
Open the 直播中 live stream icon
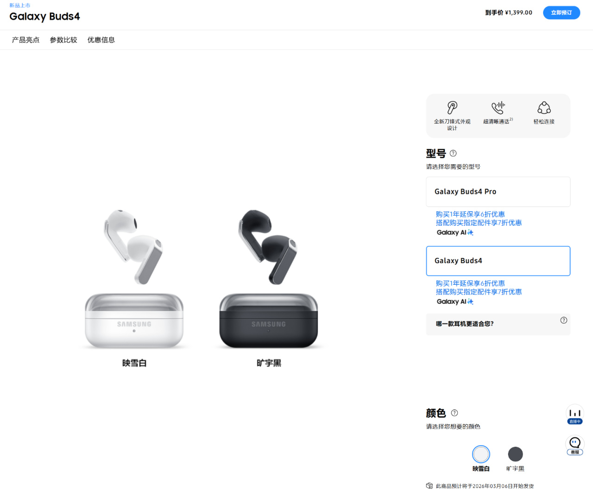[x=575, y=414]
